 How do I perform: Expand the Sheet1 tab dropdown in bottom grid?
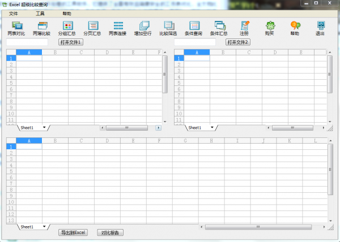(x=44, y=227)
